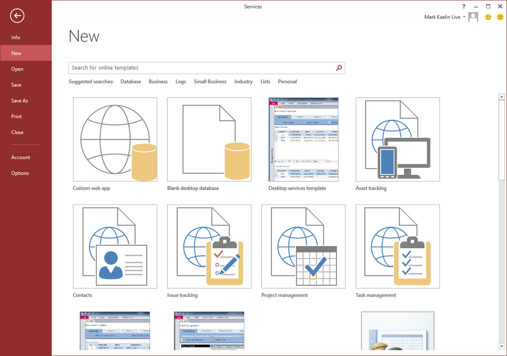
Task: Go back using the circled arrow
Action: (17, 15)
